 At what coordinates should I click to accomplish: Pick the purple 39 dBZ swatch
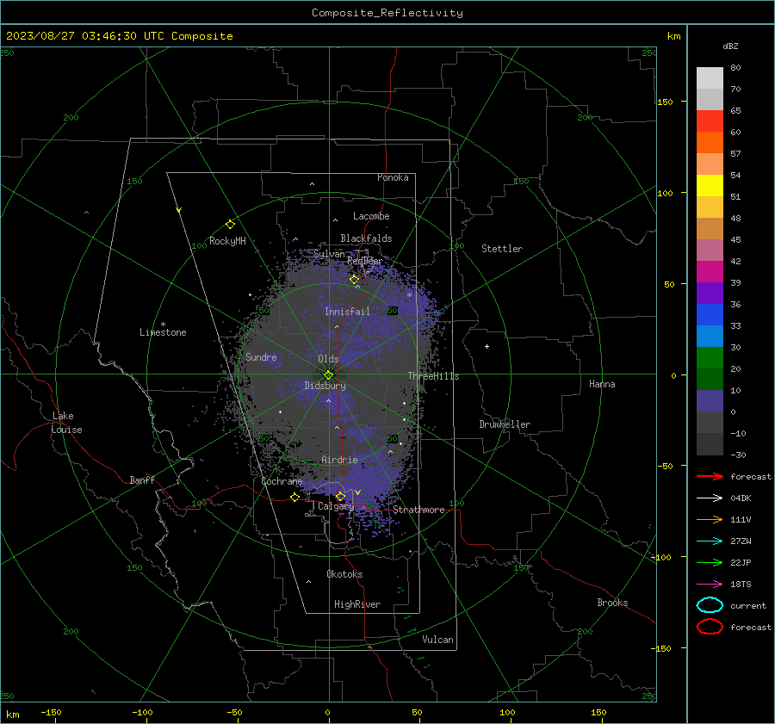710,293
